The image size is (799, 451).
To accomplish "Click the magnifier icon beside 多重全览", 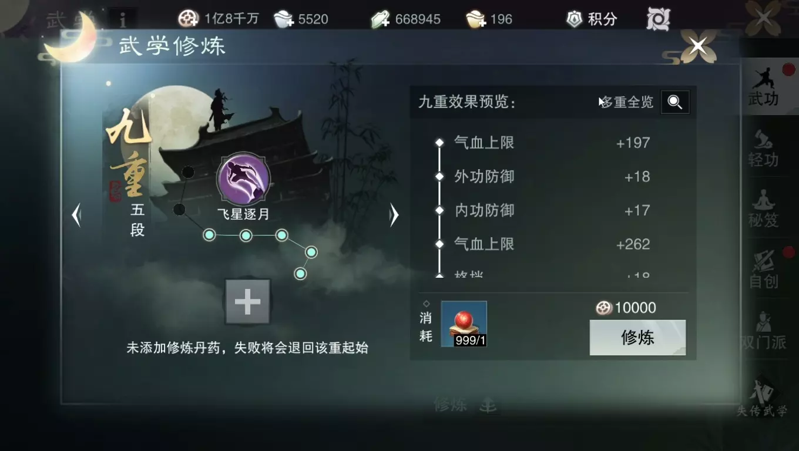I will coord(675,102).
